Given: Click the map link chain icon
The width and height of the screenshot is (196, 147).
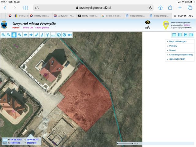Looking at the screenshot, I should 37,35.
